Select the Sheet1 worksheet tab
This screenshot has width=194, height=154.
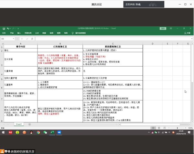(x=18, y=124)
